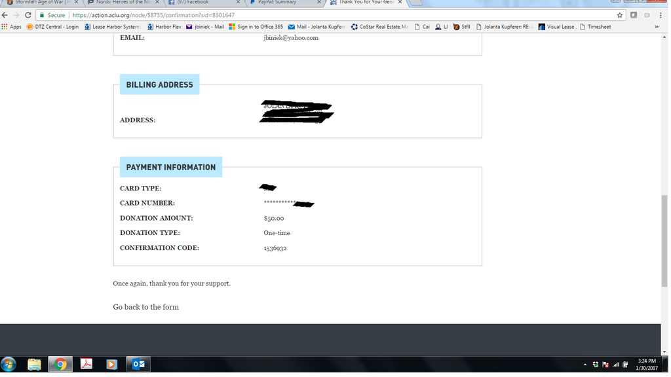Click the green Secure padlock icon

(42, 15)
